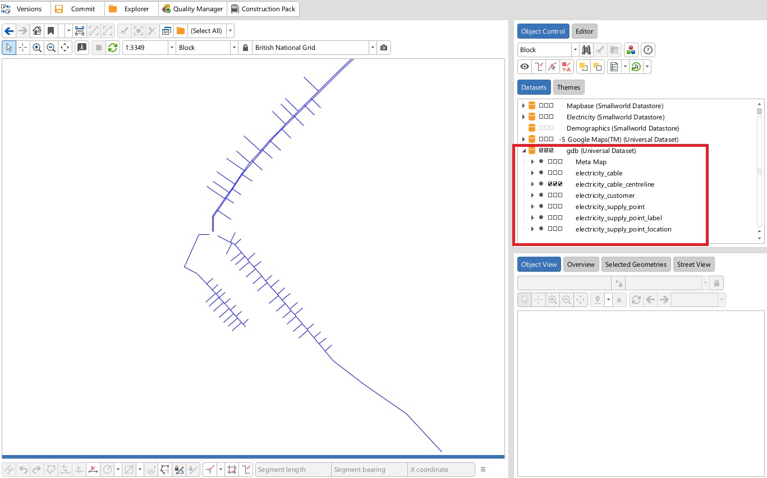The image size is (767, 478).
Task: Open the Block dropdown in map toolbar
Action: tap(234, 48)
